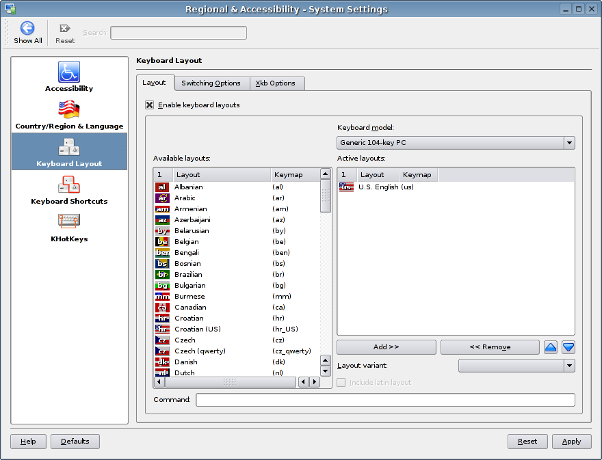Click the Show All back arrow icon
This screenshot has height=460, width=602.
click(x=27, y=28)
